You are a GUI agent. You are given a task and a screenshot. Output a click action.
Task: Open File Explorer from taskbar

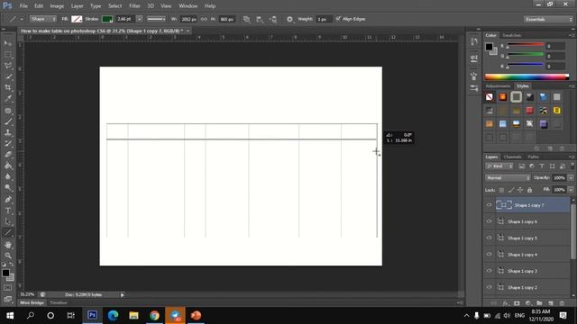pos(133,315)
